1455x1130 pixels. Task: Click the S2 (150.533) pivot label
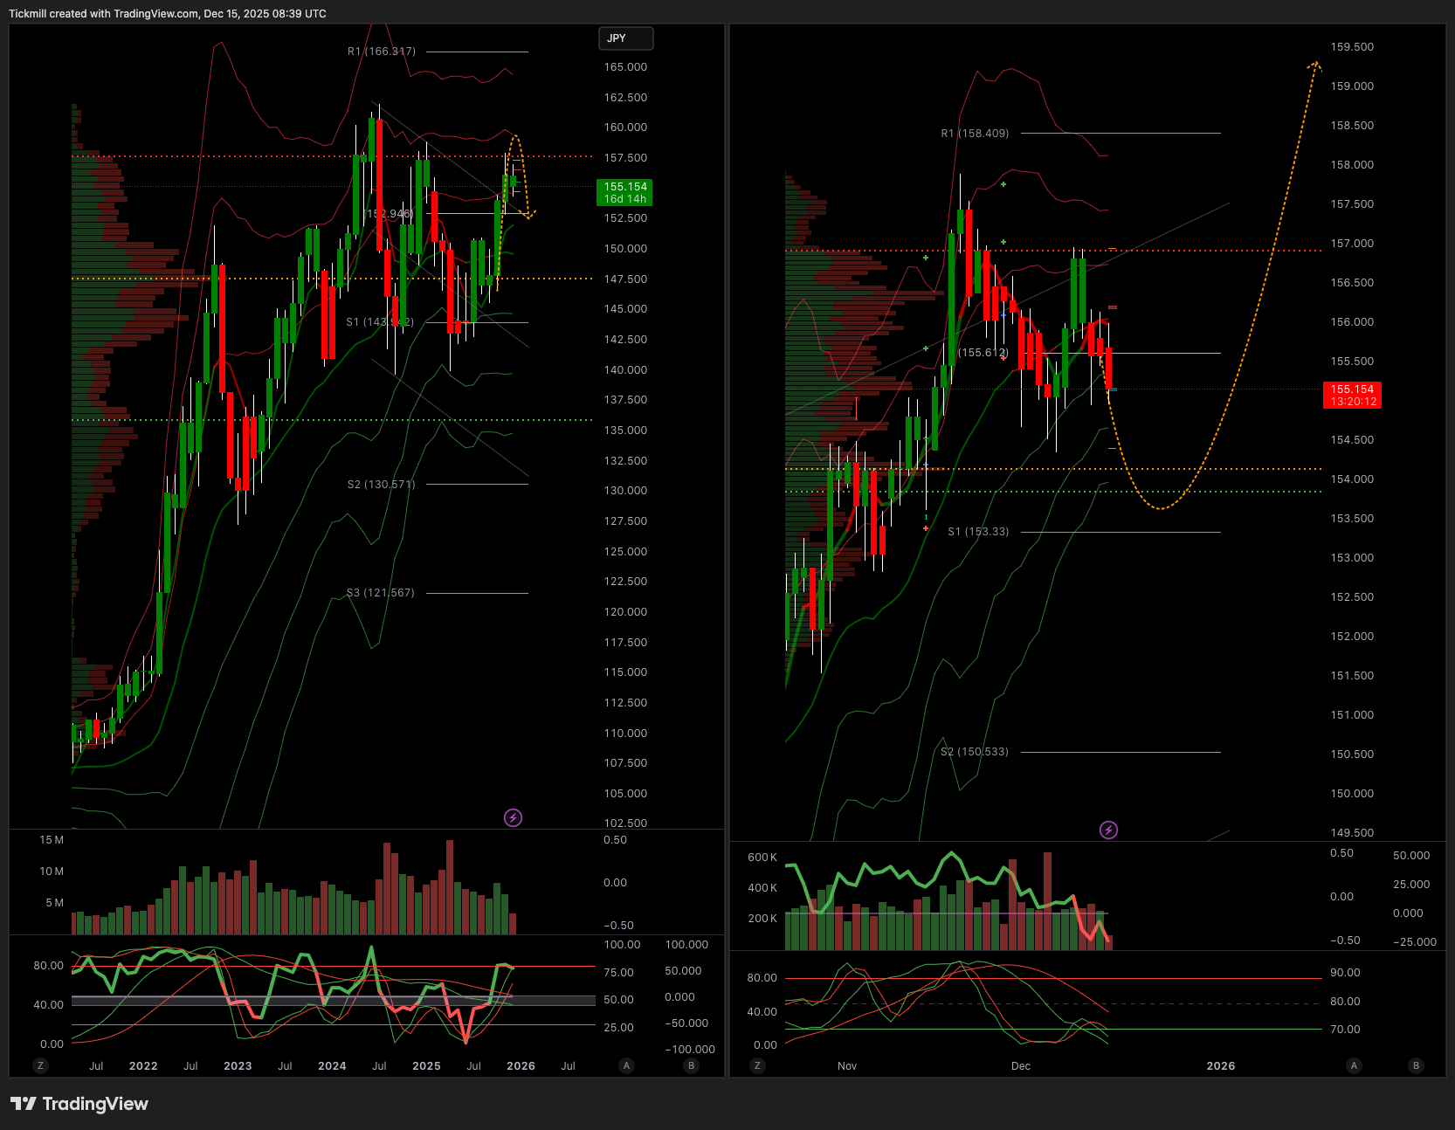(975, 752)
